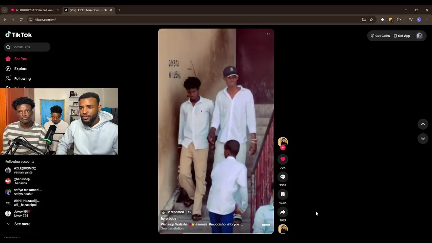Image resolution: width=432 pixels, height=243 pixels.
Task: Open the Extensions puzzle menu
Action: coord(399,20)
